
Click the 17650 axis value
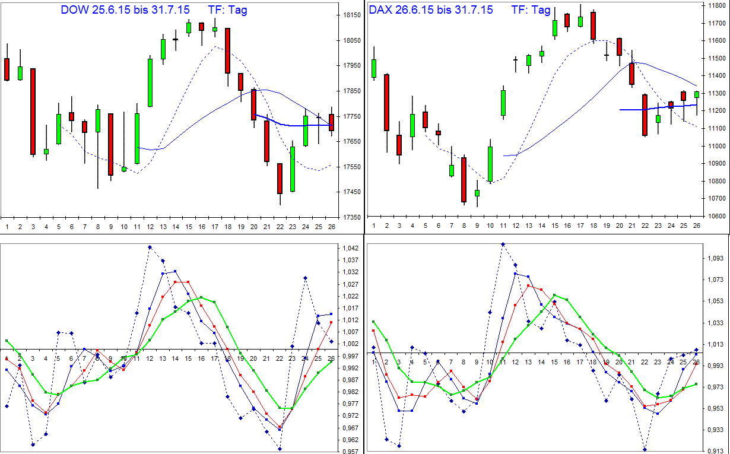click(x=353, y=141)
